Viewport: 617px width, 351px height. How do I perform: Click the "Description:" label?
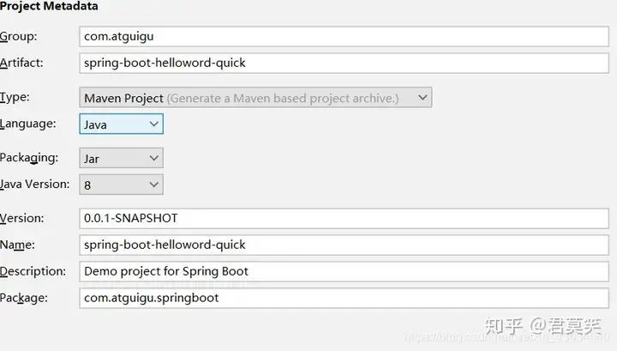pos(33,271)
